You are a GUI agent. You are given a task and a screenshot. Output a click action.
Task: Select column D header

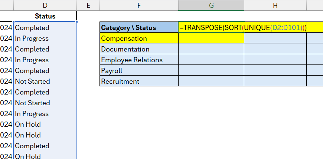coord(45,5)
